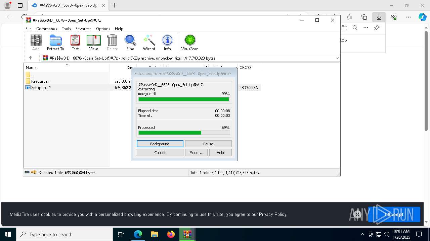
Task: Open the Tools menu
Action: [x=66, y=29]
